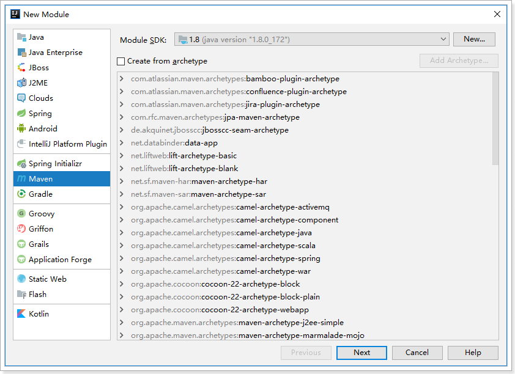
Task: Click the archetype list vertical scrollbar thumb
Action: coord(495,119)
